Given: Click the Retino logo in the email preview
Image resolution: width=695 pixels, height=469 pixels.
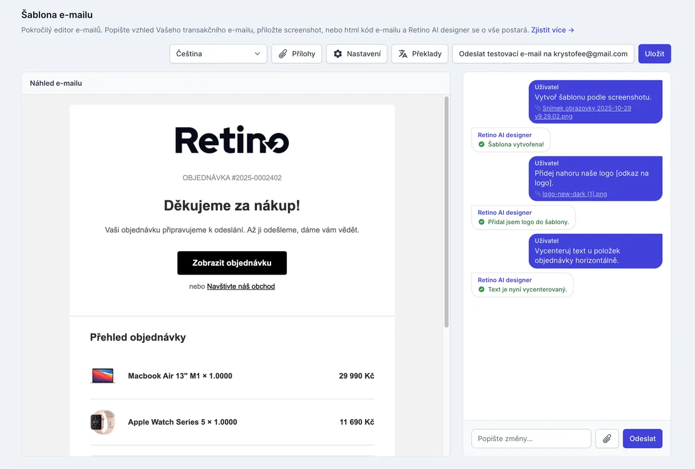Looking at the screenshot, I should (232, 140).
